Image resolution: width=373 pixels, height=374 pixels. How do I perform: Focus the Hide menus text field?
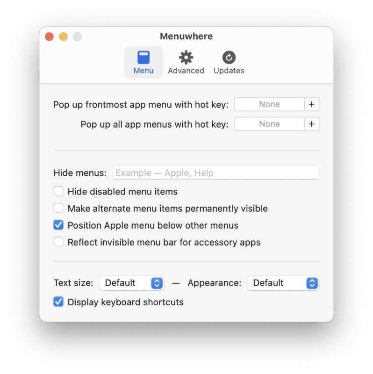216,173
